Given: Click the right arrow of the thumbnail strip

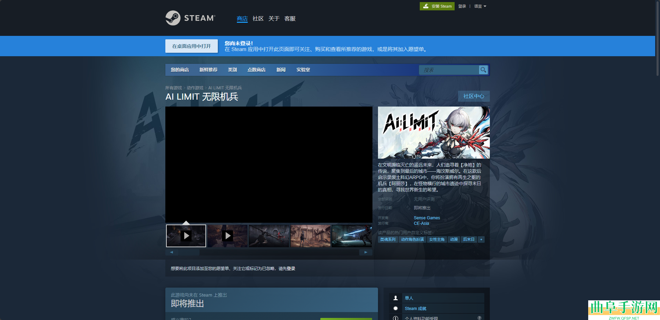Looking at the screenshot, I should pyautogui.click(x=366, y=252).
